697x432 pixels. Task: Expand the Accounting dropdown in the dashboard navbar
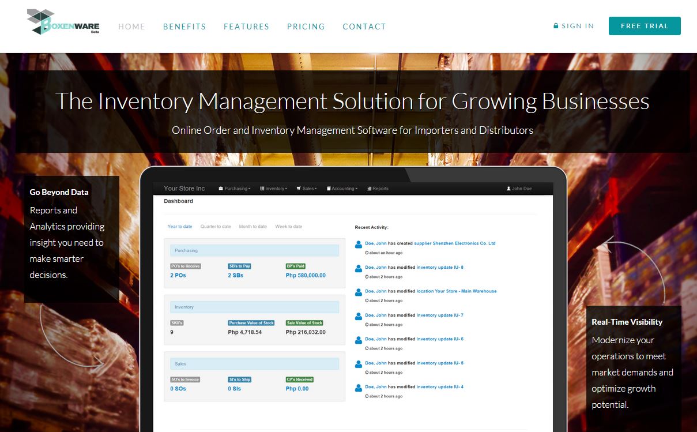[342, 189]
